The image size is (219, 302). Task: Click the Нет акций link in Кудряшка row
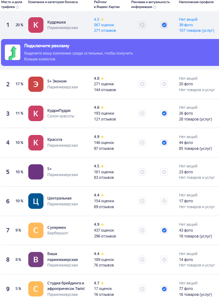point(188,19)
